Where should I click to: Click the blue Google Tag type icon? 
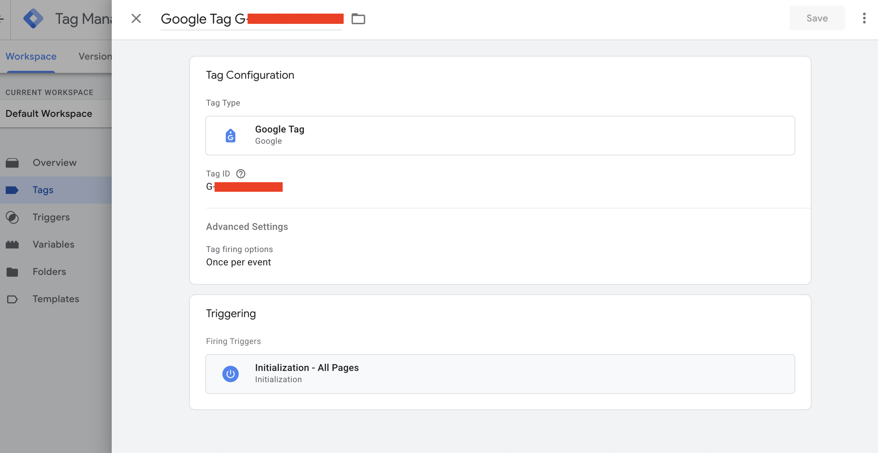point(230,136)
